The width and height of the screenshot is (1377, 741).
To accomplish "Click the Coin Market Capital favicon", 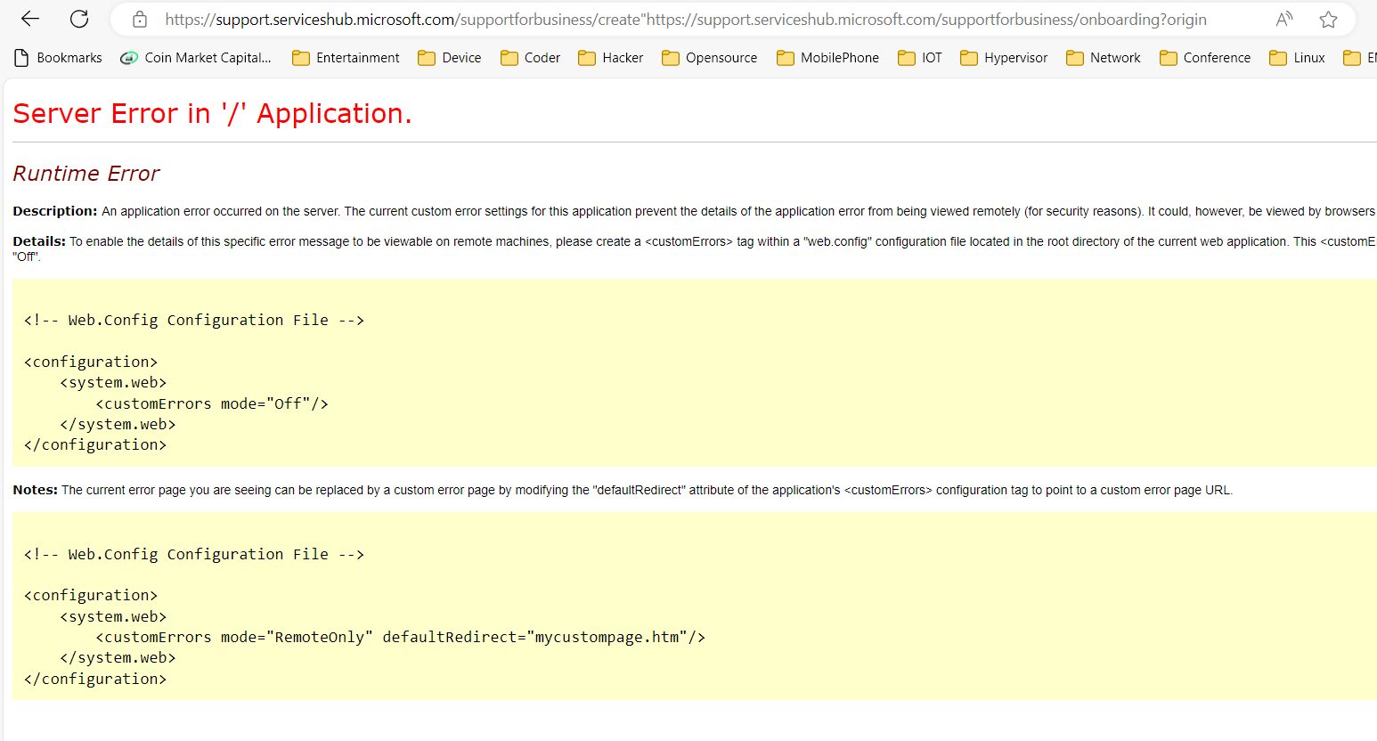I will tap(129, 58).
